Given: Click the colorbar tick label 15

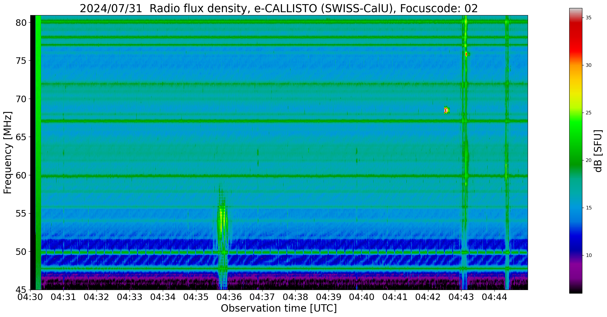Looking at the screenshot, I should point(588,208).
